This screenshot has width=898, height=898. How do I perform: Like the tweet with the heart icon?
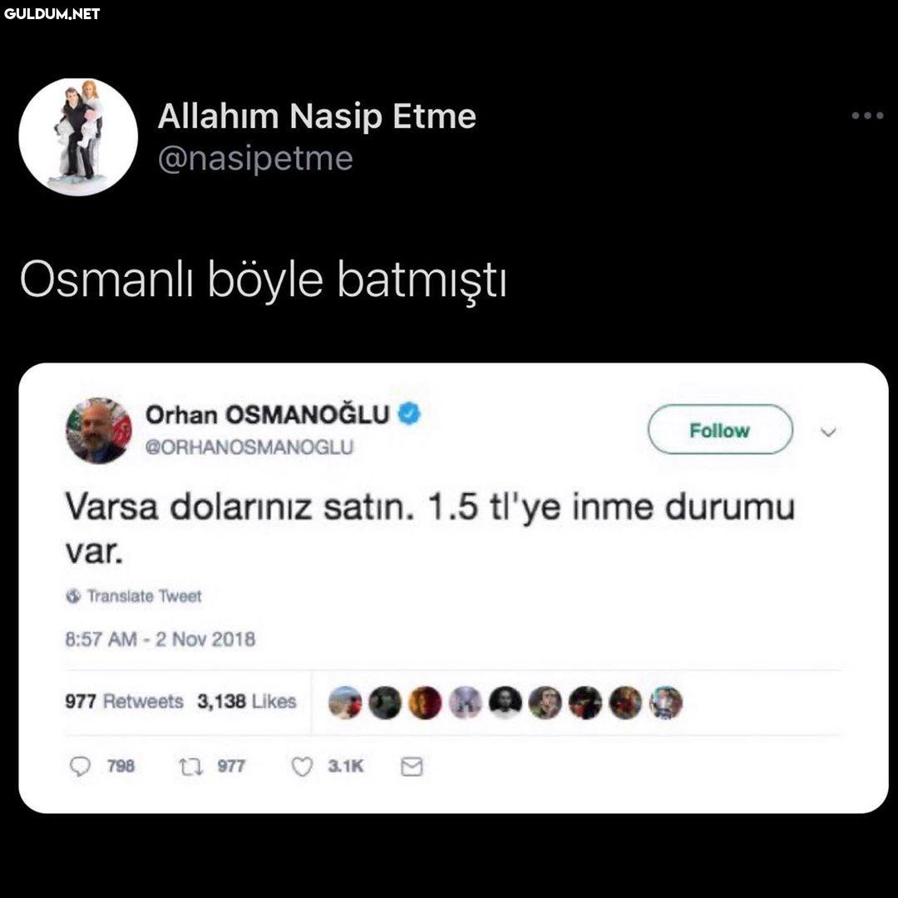click(x=302, y=767)
